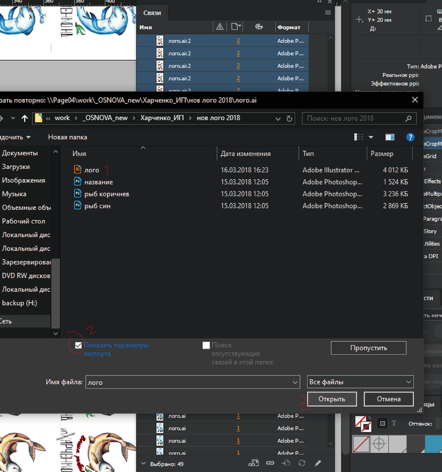Uncheck Показать параметры импорта checkbox
442x472 pixels.
(78, 346)
